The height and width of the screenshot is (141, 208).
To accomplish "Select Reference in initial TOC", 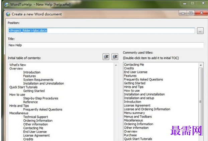I will (x=30, y=102).
